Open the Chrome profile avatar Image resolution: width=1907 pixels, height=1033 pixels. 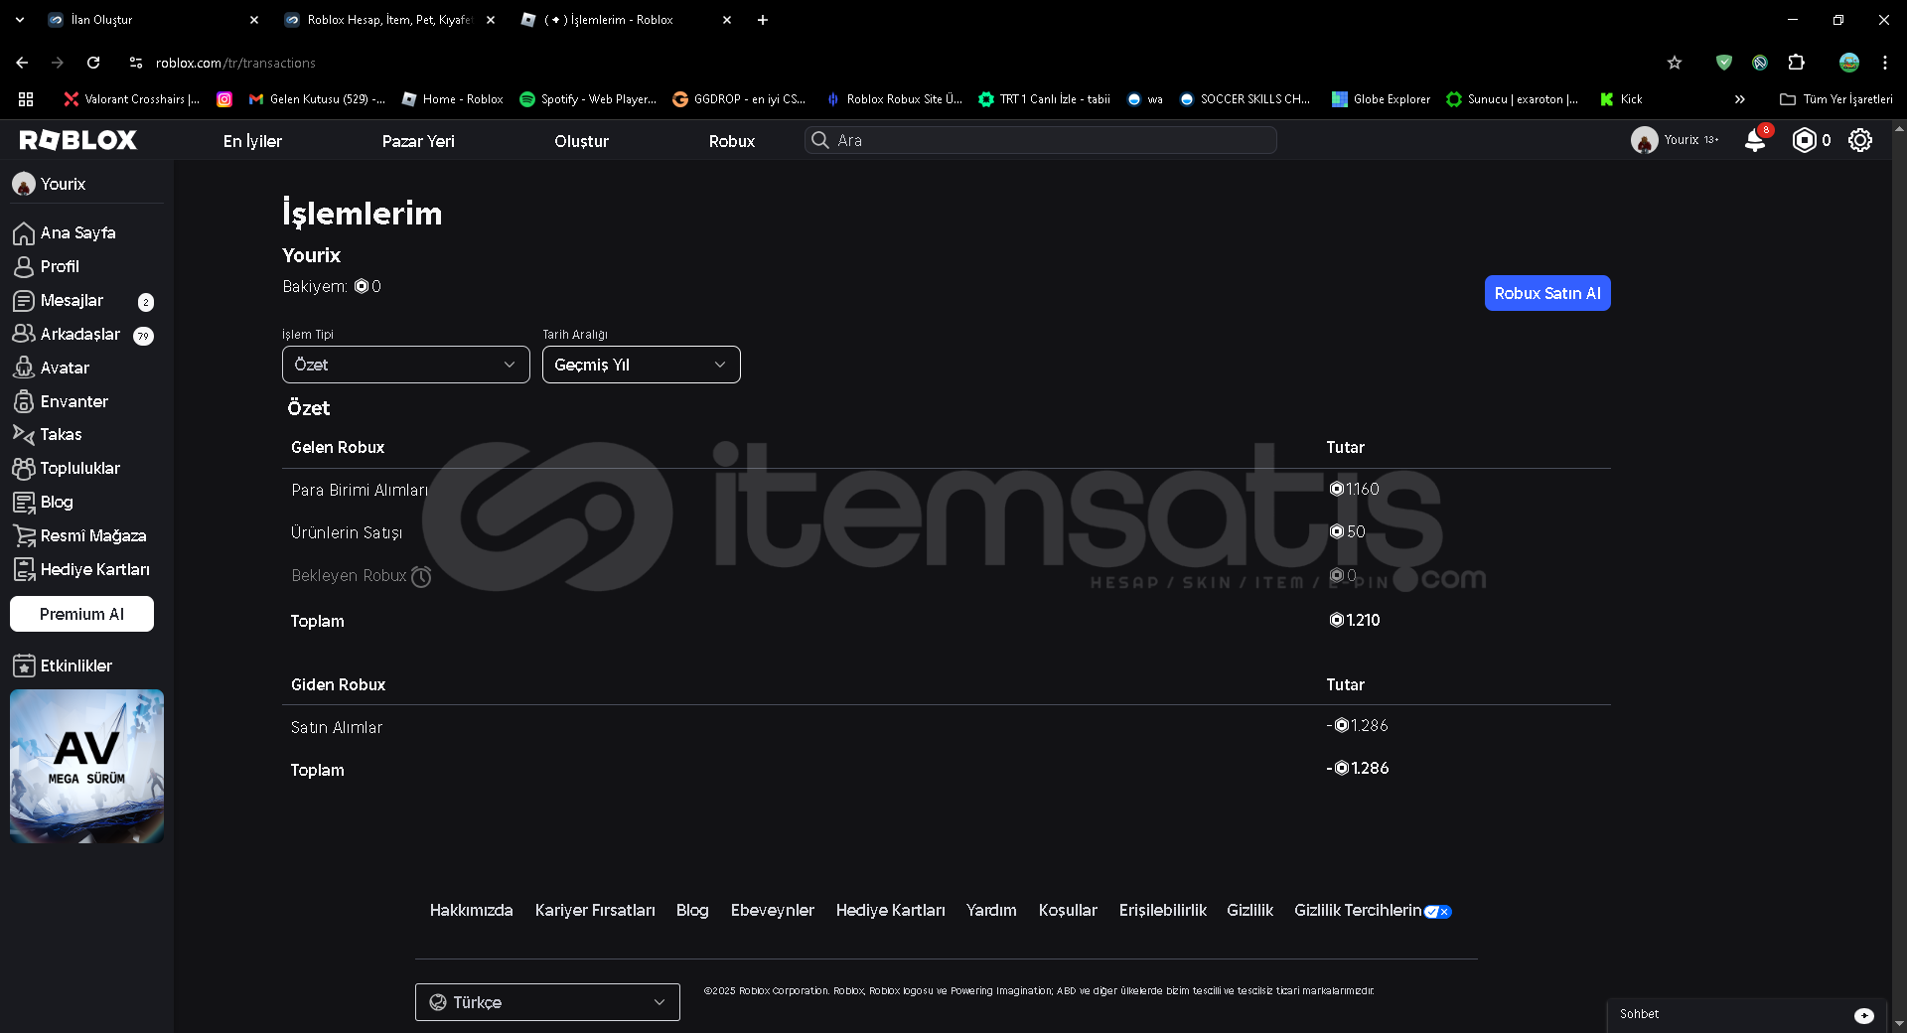pos(1848,63)
